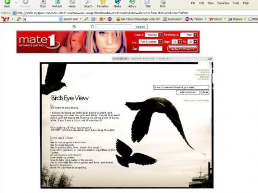Open the Edit menu
Image resolution: width=258 pixels, height=193 pixels.
pyautogui.click(x=202, y=3)
